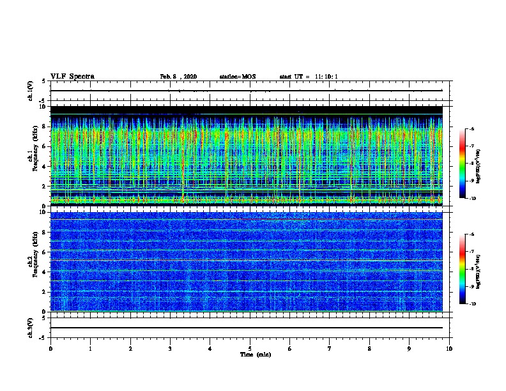The height and width of the screenshot is (391, 506).
Task: Click time axis tick label "3"
Action: click(170, 349)
